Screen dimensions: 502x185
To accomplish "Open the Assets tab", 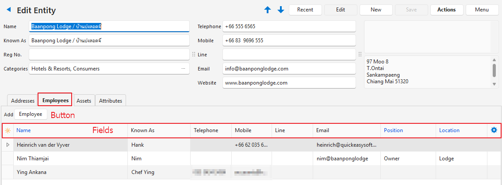I will click(x=84, y=100).
